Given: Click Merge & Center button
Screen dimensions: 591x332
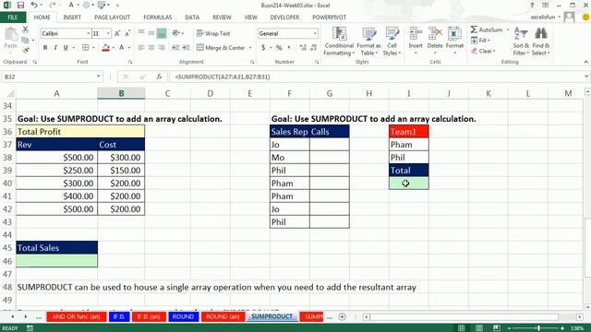Looking at the screenshot, I should point(221,48).
